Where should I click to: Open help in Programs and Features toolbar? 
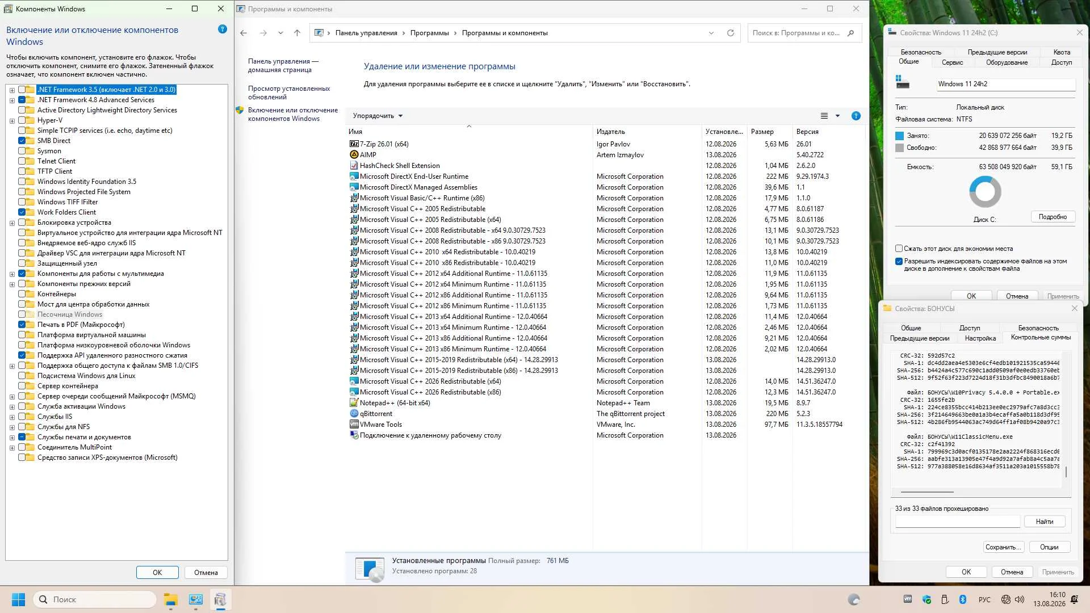pyautogui.click(x=856, y=116)
